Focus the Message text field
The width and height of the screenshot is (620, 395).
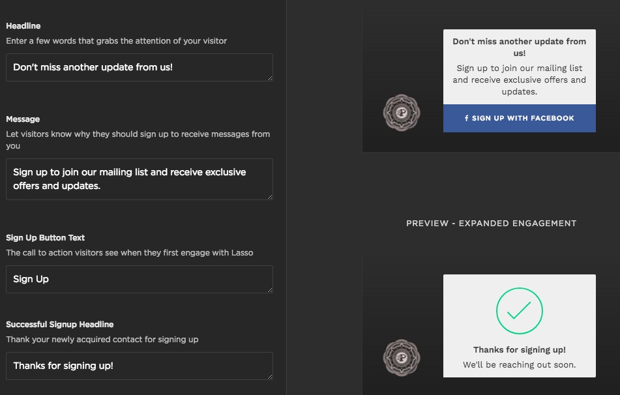(x=139, y=179)
